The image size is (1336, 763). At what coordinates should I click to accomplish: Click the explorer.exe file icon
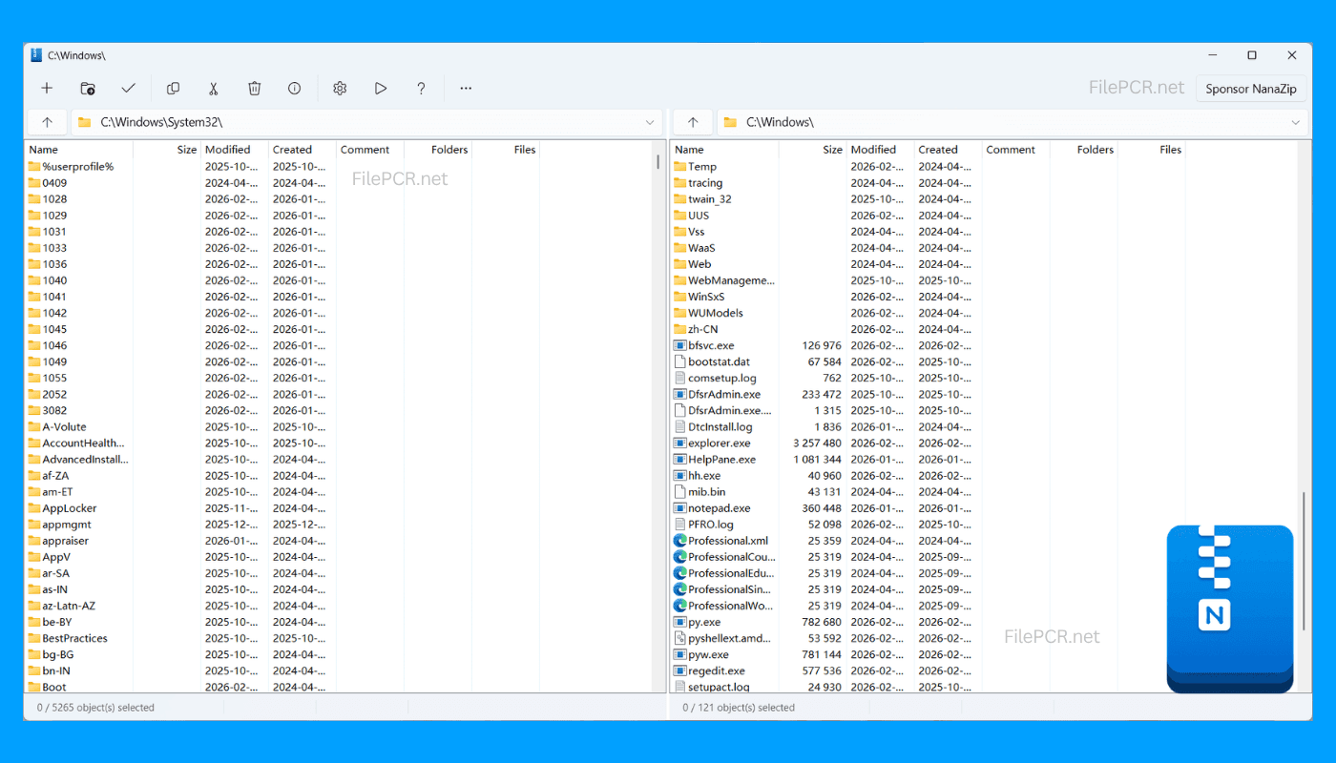point(680,443)
